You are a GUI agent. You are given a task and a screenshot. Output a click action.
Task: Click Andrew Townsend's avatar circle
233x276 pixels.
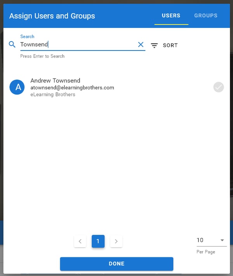[17, 87]
